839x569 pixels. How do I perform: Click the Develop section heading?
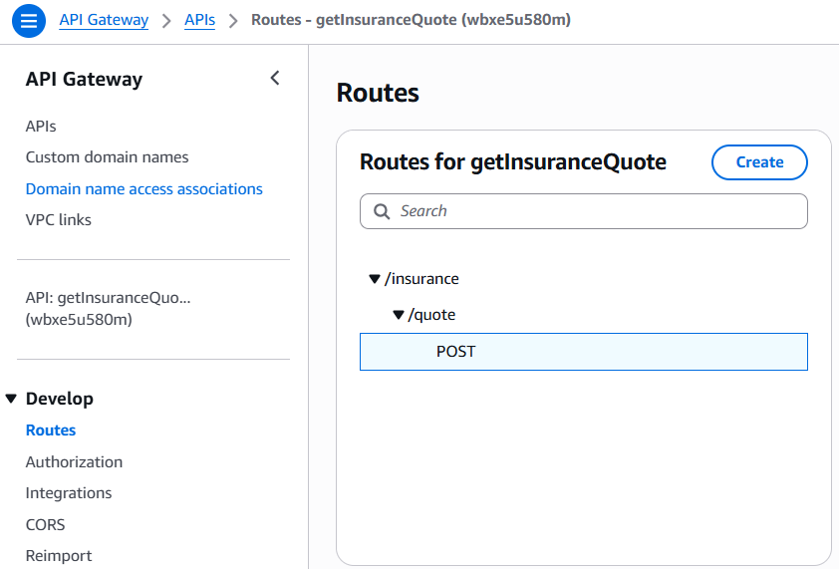(60, 399)
